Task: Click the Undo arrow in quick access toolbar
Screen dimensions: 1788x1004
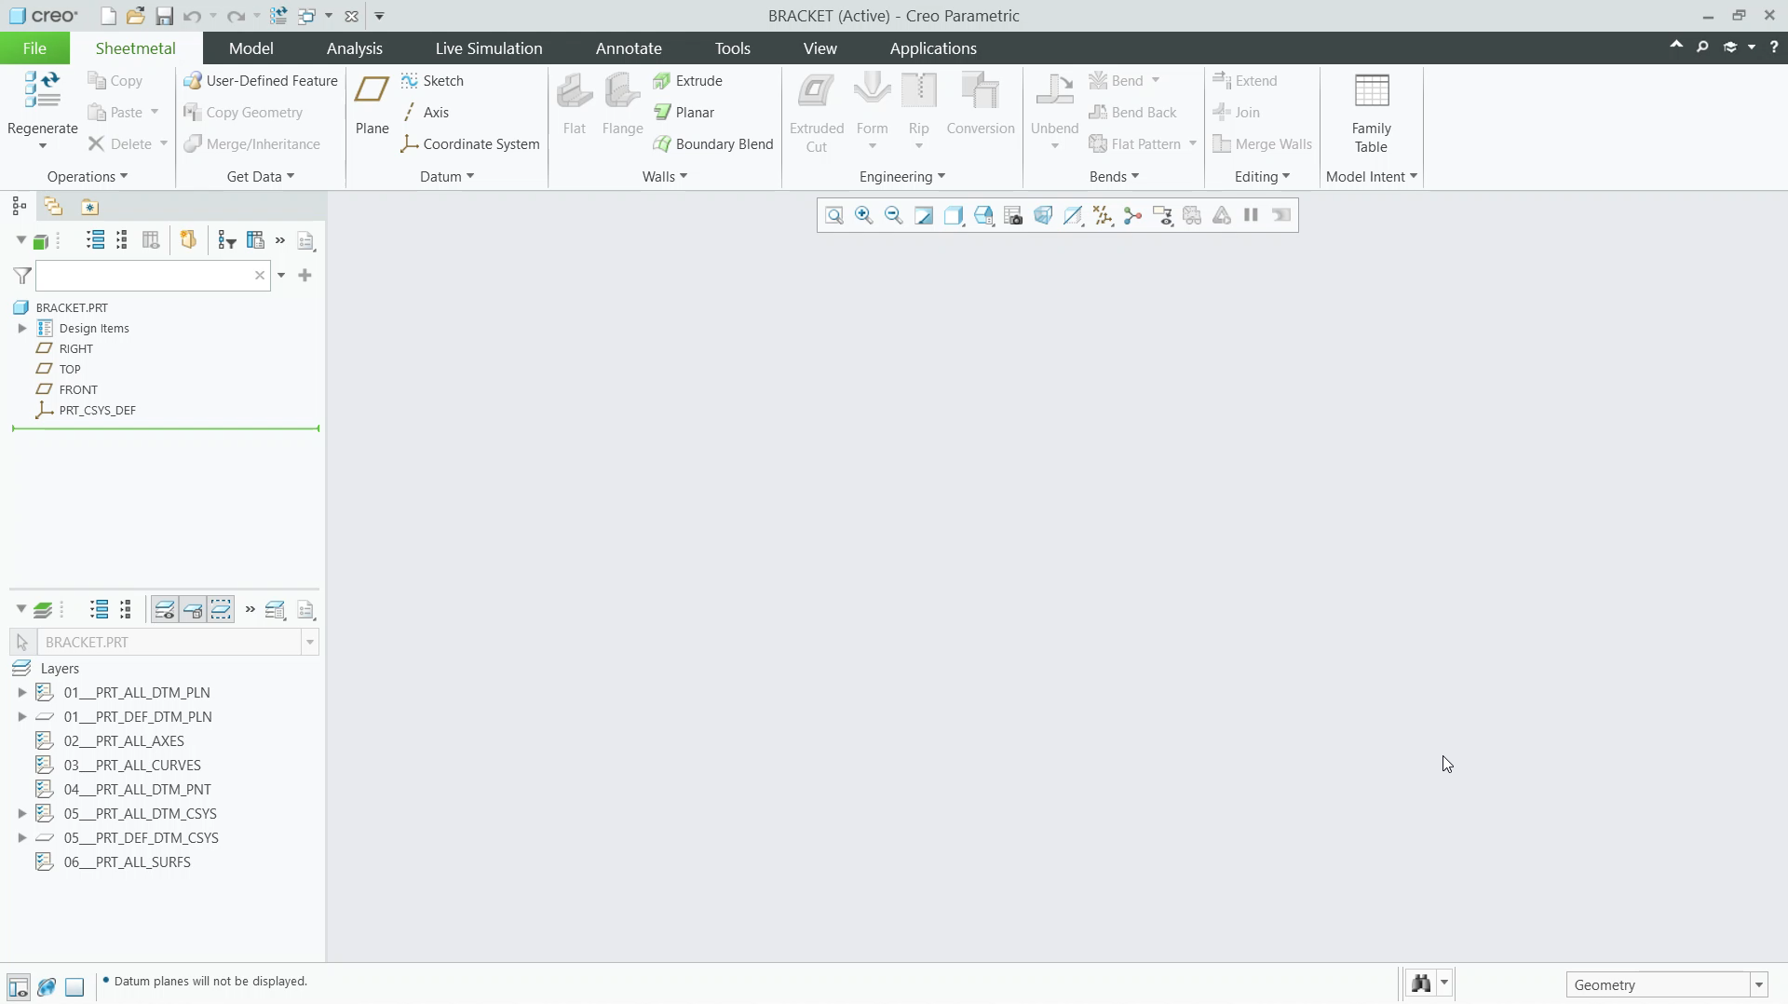Action: pyautogui.click(x=192, y=16)
